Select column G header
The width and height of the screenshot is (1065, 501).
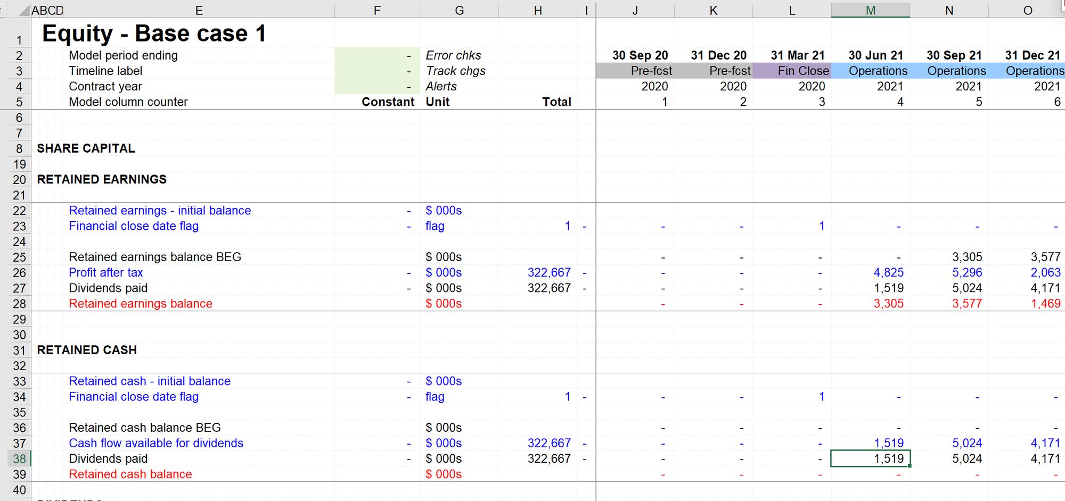click(459, 10)
